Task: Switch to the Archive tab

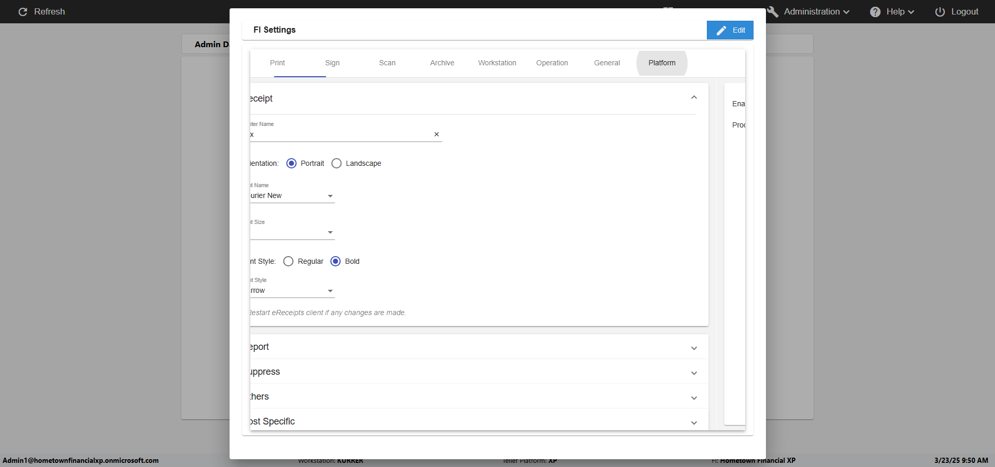Action: click(x=442, y=63)
